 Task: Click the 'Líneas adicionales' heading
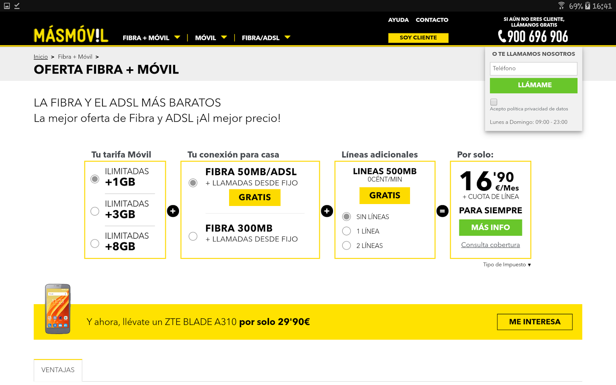coord(380,155)
